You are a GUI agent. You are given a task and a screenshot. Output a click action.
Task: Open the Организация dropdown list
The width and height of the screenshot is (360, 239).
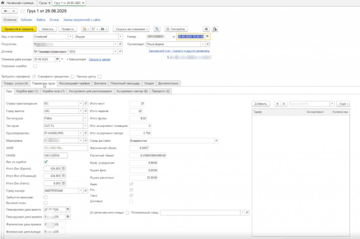202,44
